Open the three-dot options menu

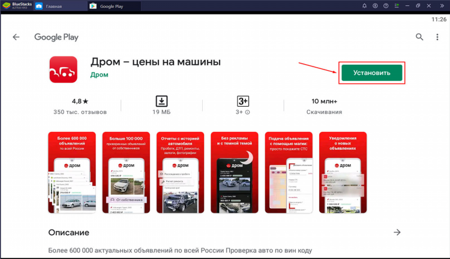437,37
